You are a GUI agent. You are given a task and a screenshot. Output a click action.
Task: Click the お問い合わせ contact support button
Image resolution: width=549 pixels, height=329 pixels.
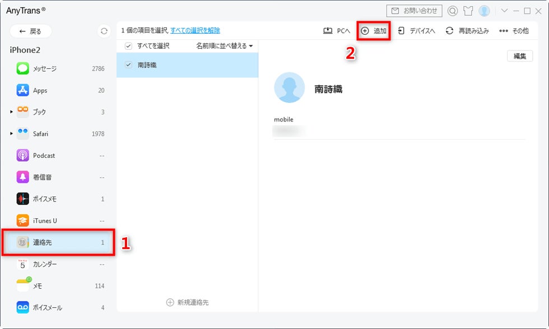414,11
